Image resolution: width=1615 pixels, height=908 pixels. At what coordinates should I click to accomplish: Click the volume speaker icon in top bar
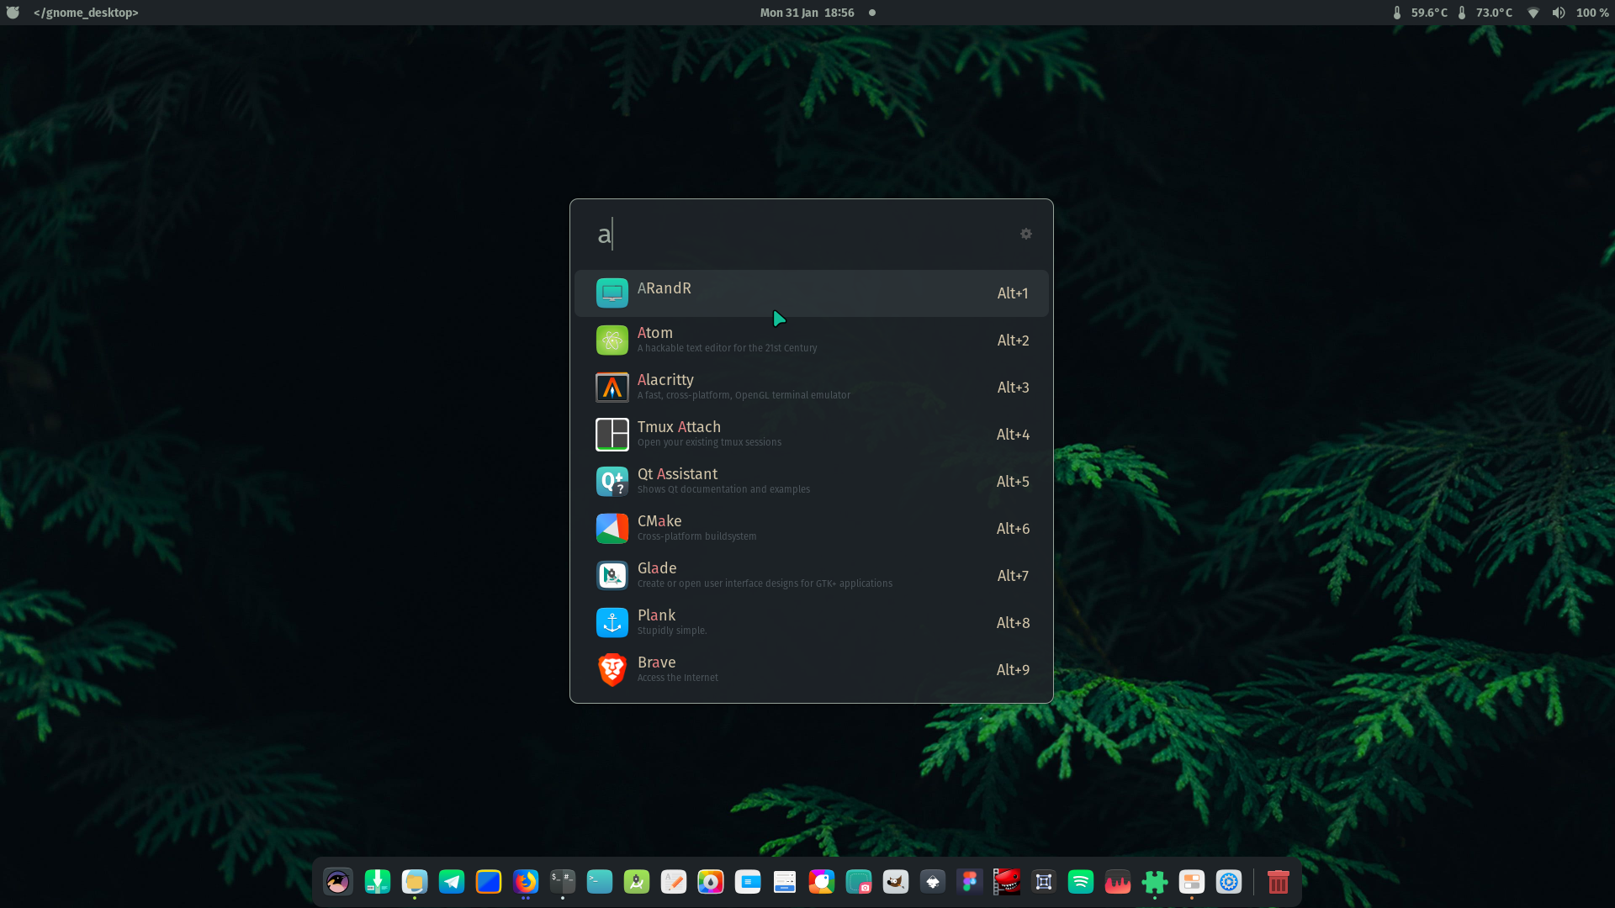tap(1559, 13)
